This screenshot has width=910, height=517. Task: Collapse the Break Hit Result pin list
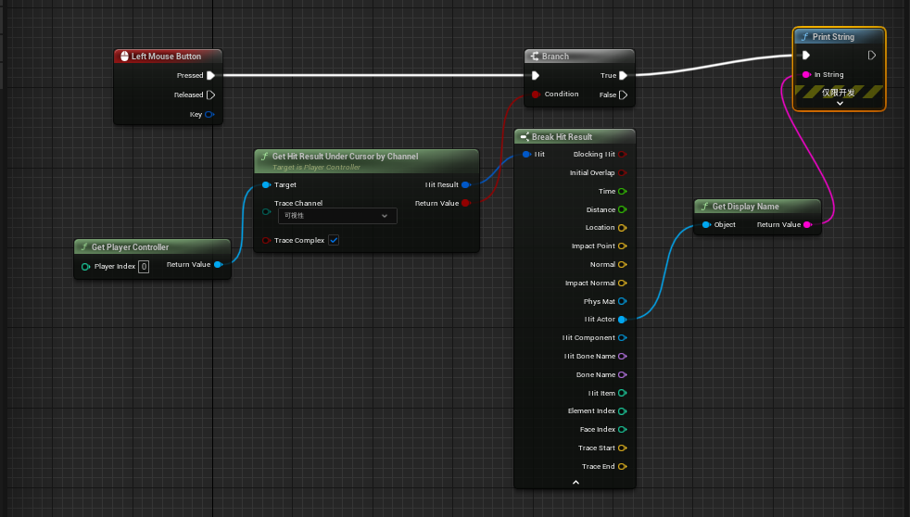coord(575,482)
